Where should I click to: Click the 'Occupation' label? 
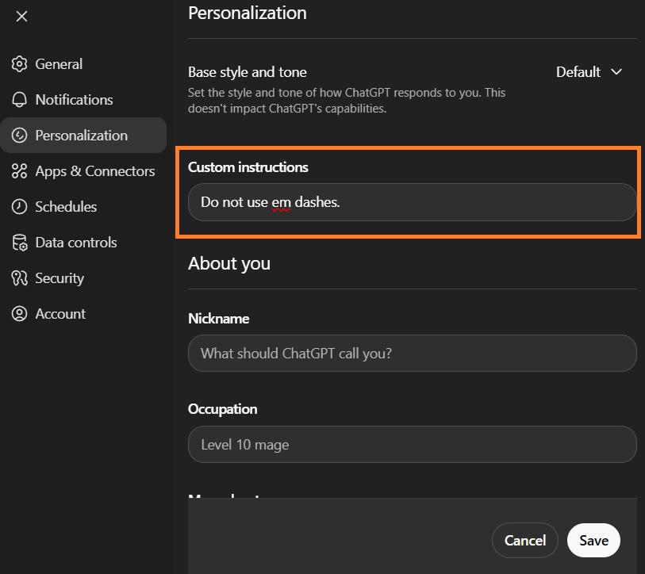(223, 409)
